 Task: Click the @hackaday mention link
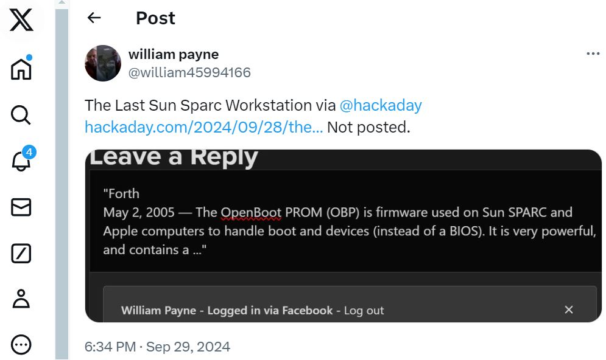381,105
